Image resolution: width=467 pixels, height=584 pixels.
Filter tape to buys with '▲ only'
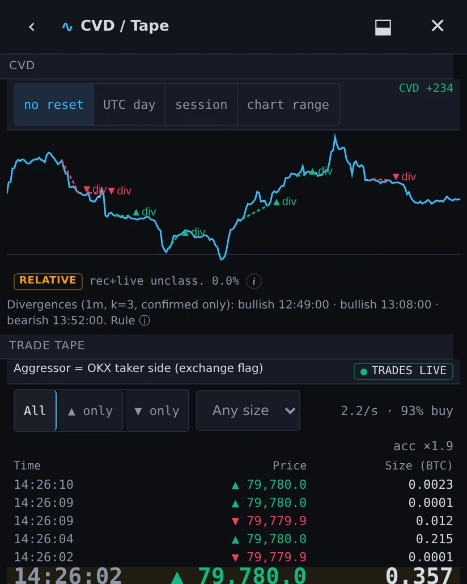point(91,411)
